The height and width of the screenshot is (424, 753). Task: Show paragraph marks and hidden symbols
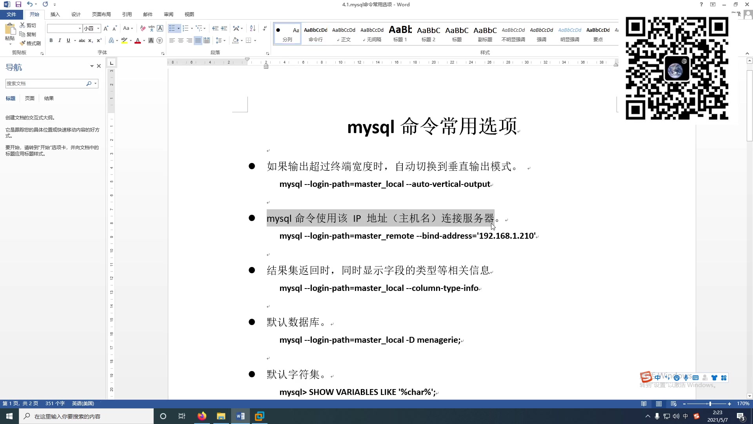point(265,28)
